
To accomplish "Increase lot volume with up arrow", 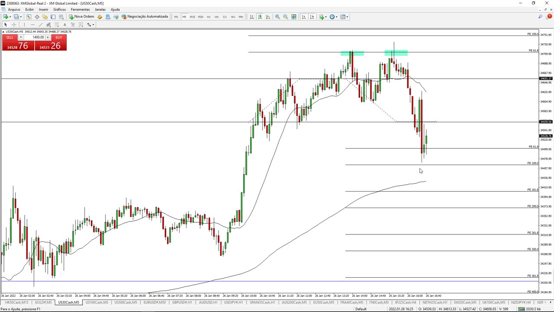I will coord(48,36).
